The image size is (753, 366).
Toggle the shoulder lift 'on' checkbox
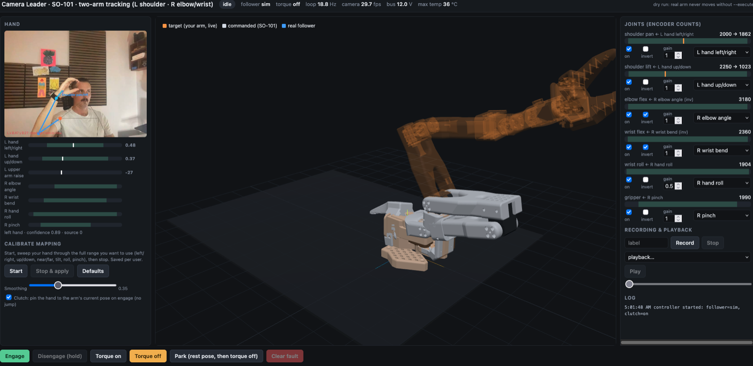(x=629, y=82)
